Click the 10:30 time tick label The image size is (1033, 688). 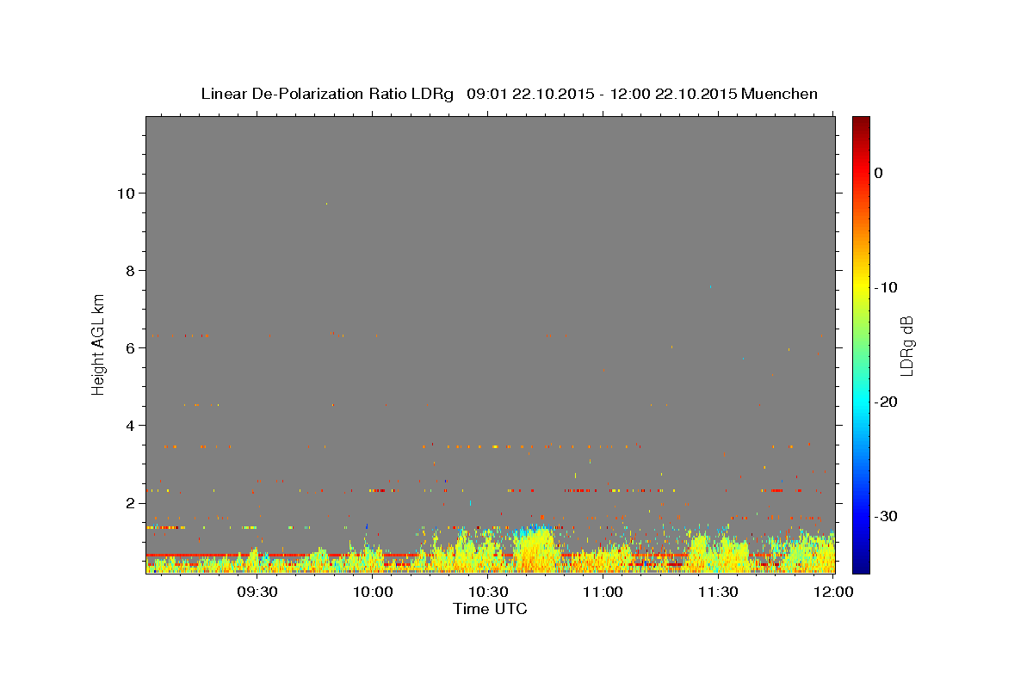tap(487, 593)
